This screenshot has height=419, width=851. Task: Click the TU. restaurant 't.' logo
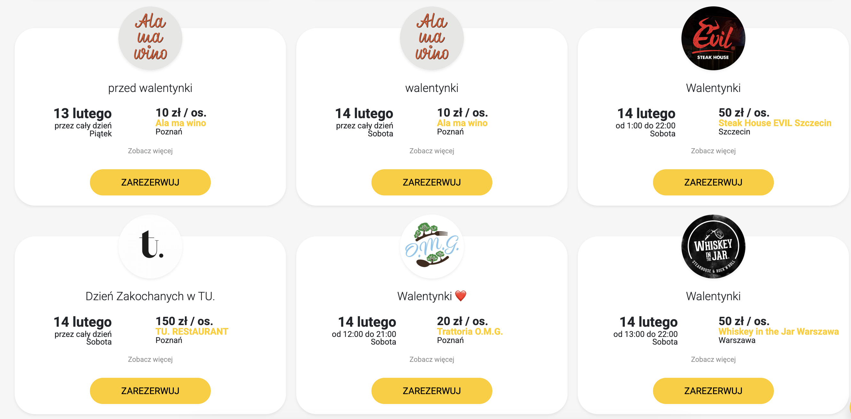click(150, 246)
